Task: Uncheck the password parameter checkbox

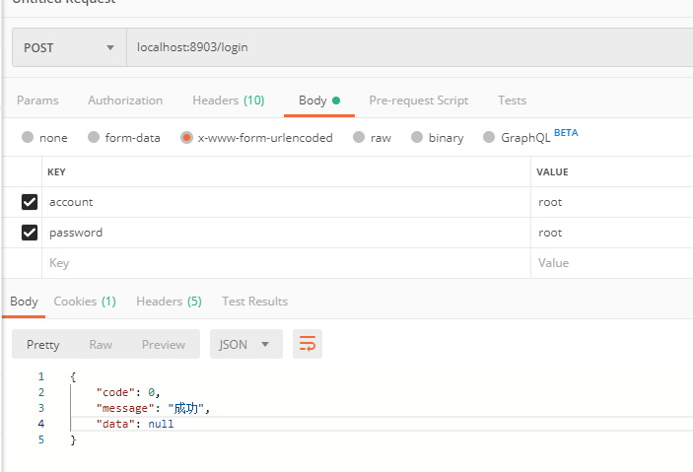Action: [30, 233]
